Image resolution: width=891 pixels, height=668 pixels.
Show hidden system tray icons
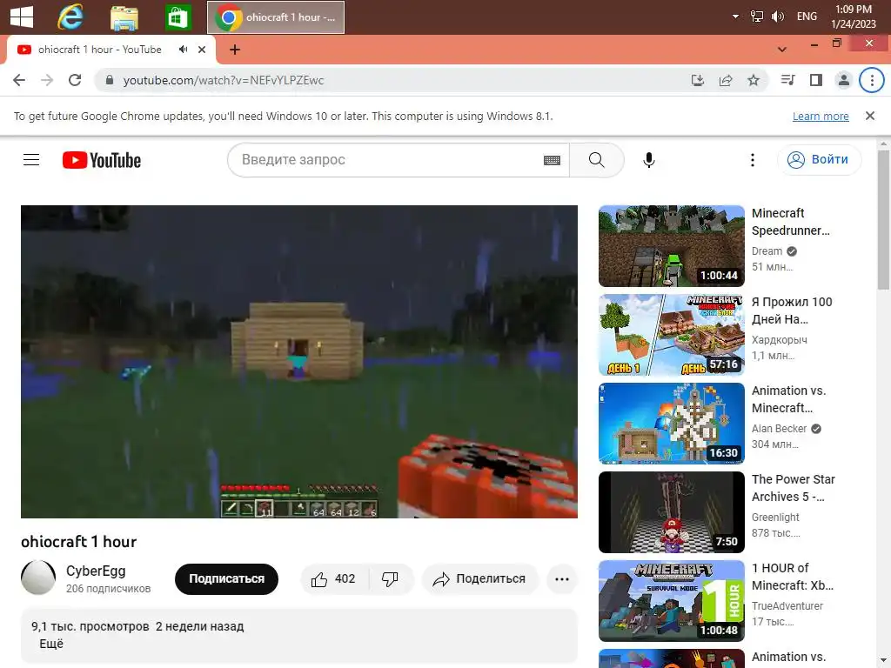pos(735,17)
